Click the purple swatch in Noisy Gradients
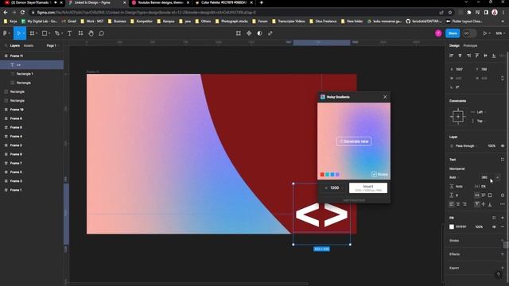The width and height of the screenshot is (509, 286). [337, 175]
